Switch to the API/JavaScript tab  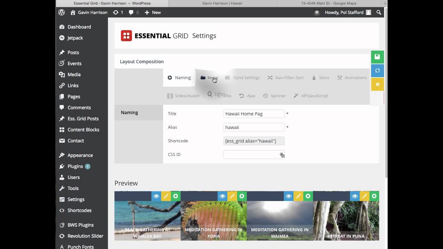tap(311, 96)
